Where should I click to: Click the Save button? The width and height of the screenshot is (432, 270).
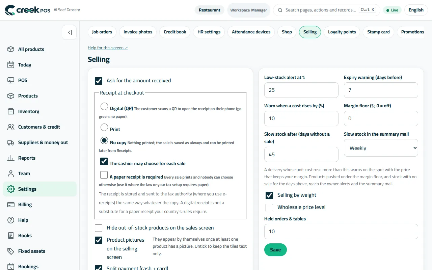pos(275,250)
